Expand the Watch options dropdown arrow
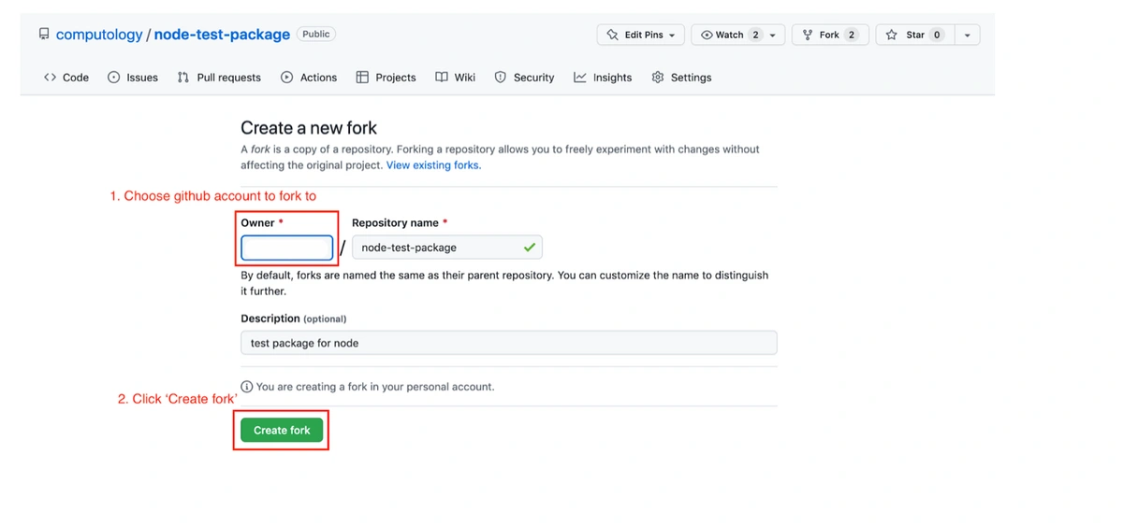The width and height of the screenshot is (1123, 525). [x=773, y=35]
